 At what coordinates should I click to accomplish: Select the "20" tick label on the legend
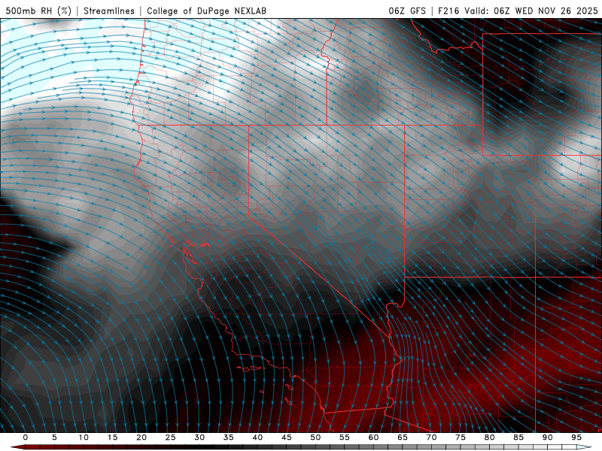pos(141,437)
